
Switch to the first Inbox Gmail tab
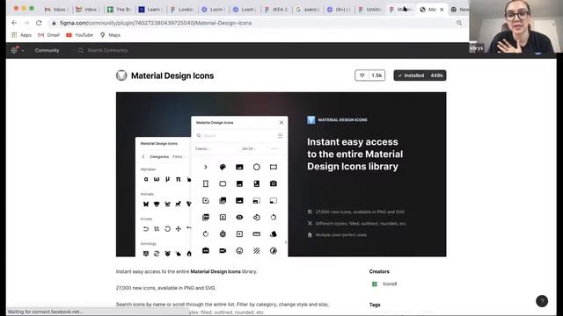click(x=55, y=10)
